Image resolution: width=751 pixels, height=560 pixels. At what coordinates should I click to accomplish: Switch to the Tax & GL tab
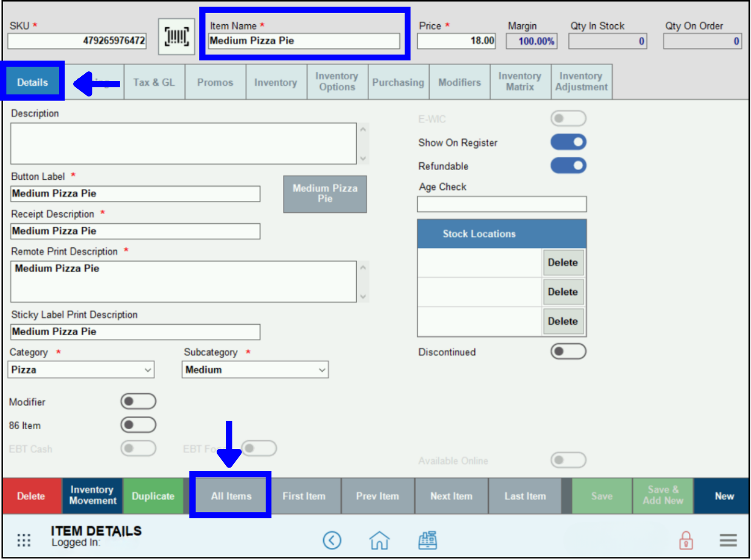point(154,82)
